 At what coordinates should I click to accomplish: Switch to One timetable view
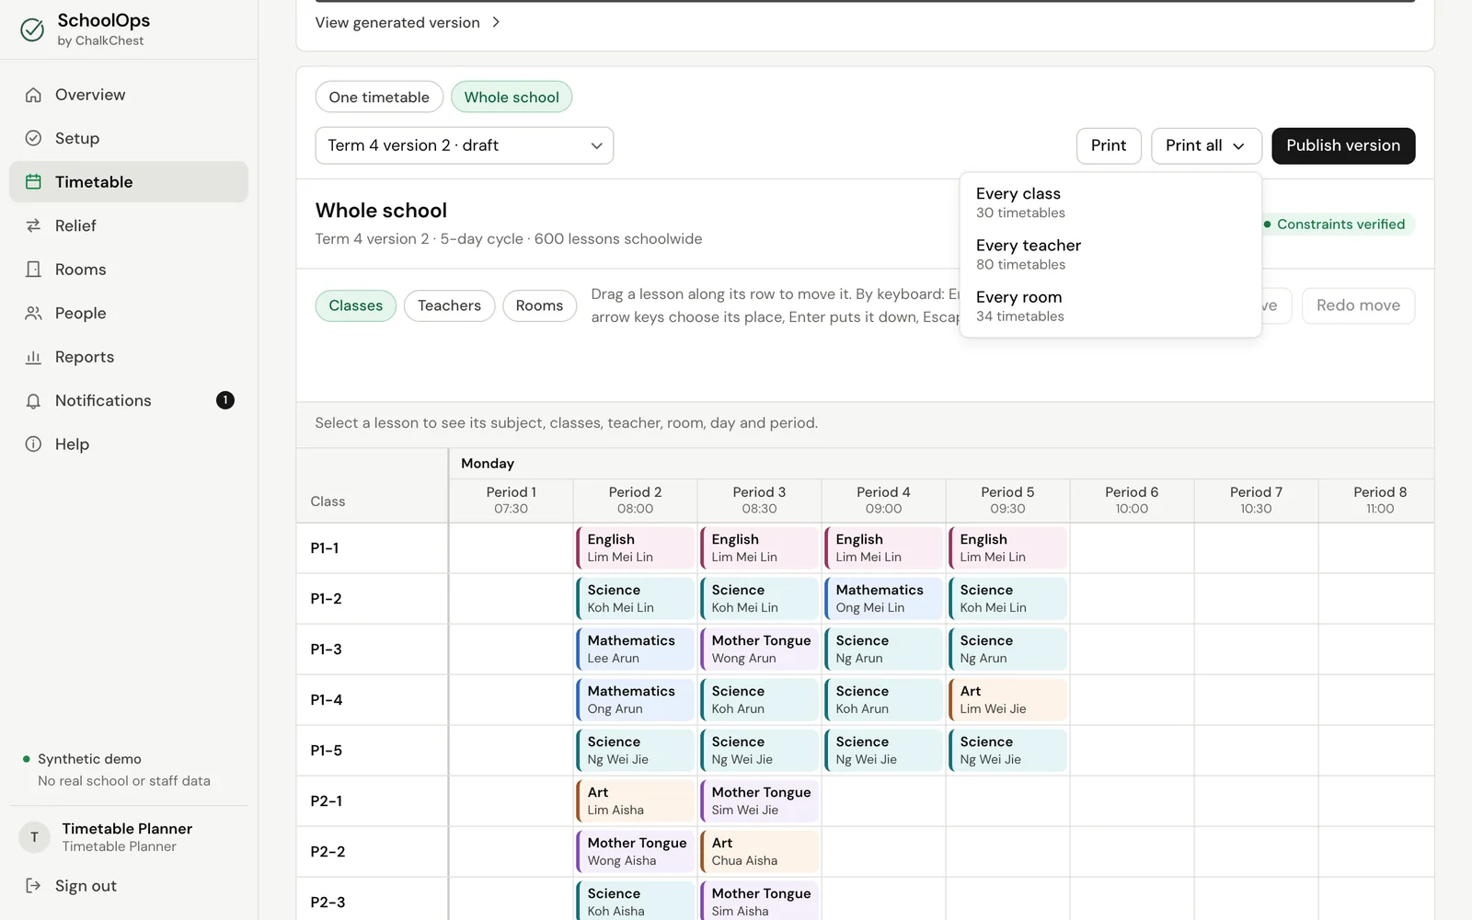[x=379, y=98]
